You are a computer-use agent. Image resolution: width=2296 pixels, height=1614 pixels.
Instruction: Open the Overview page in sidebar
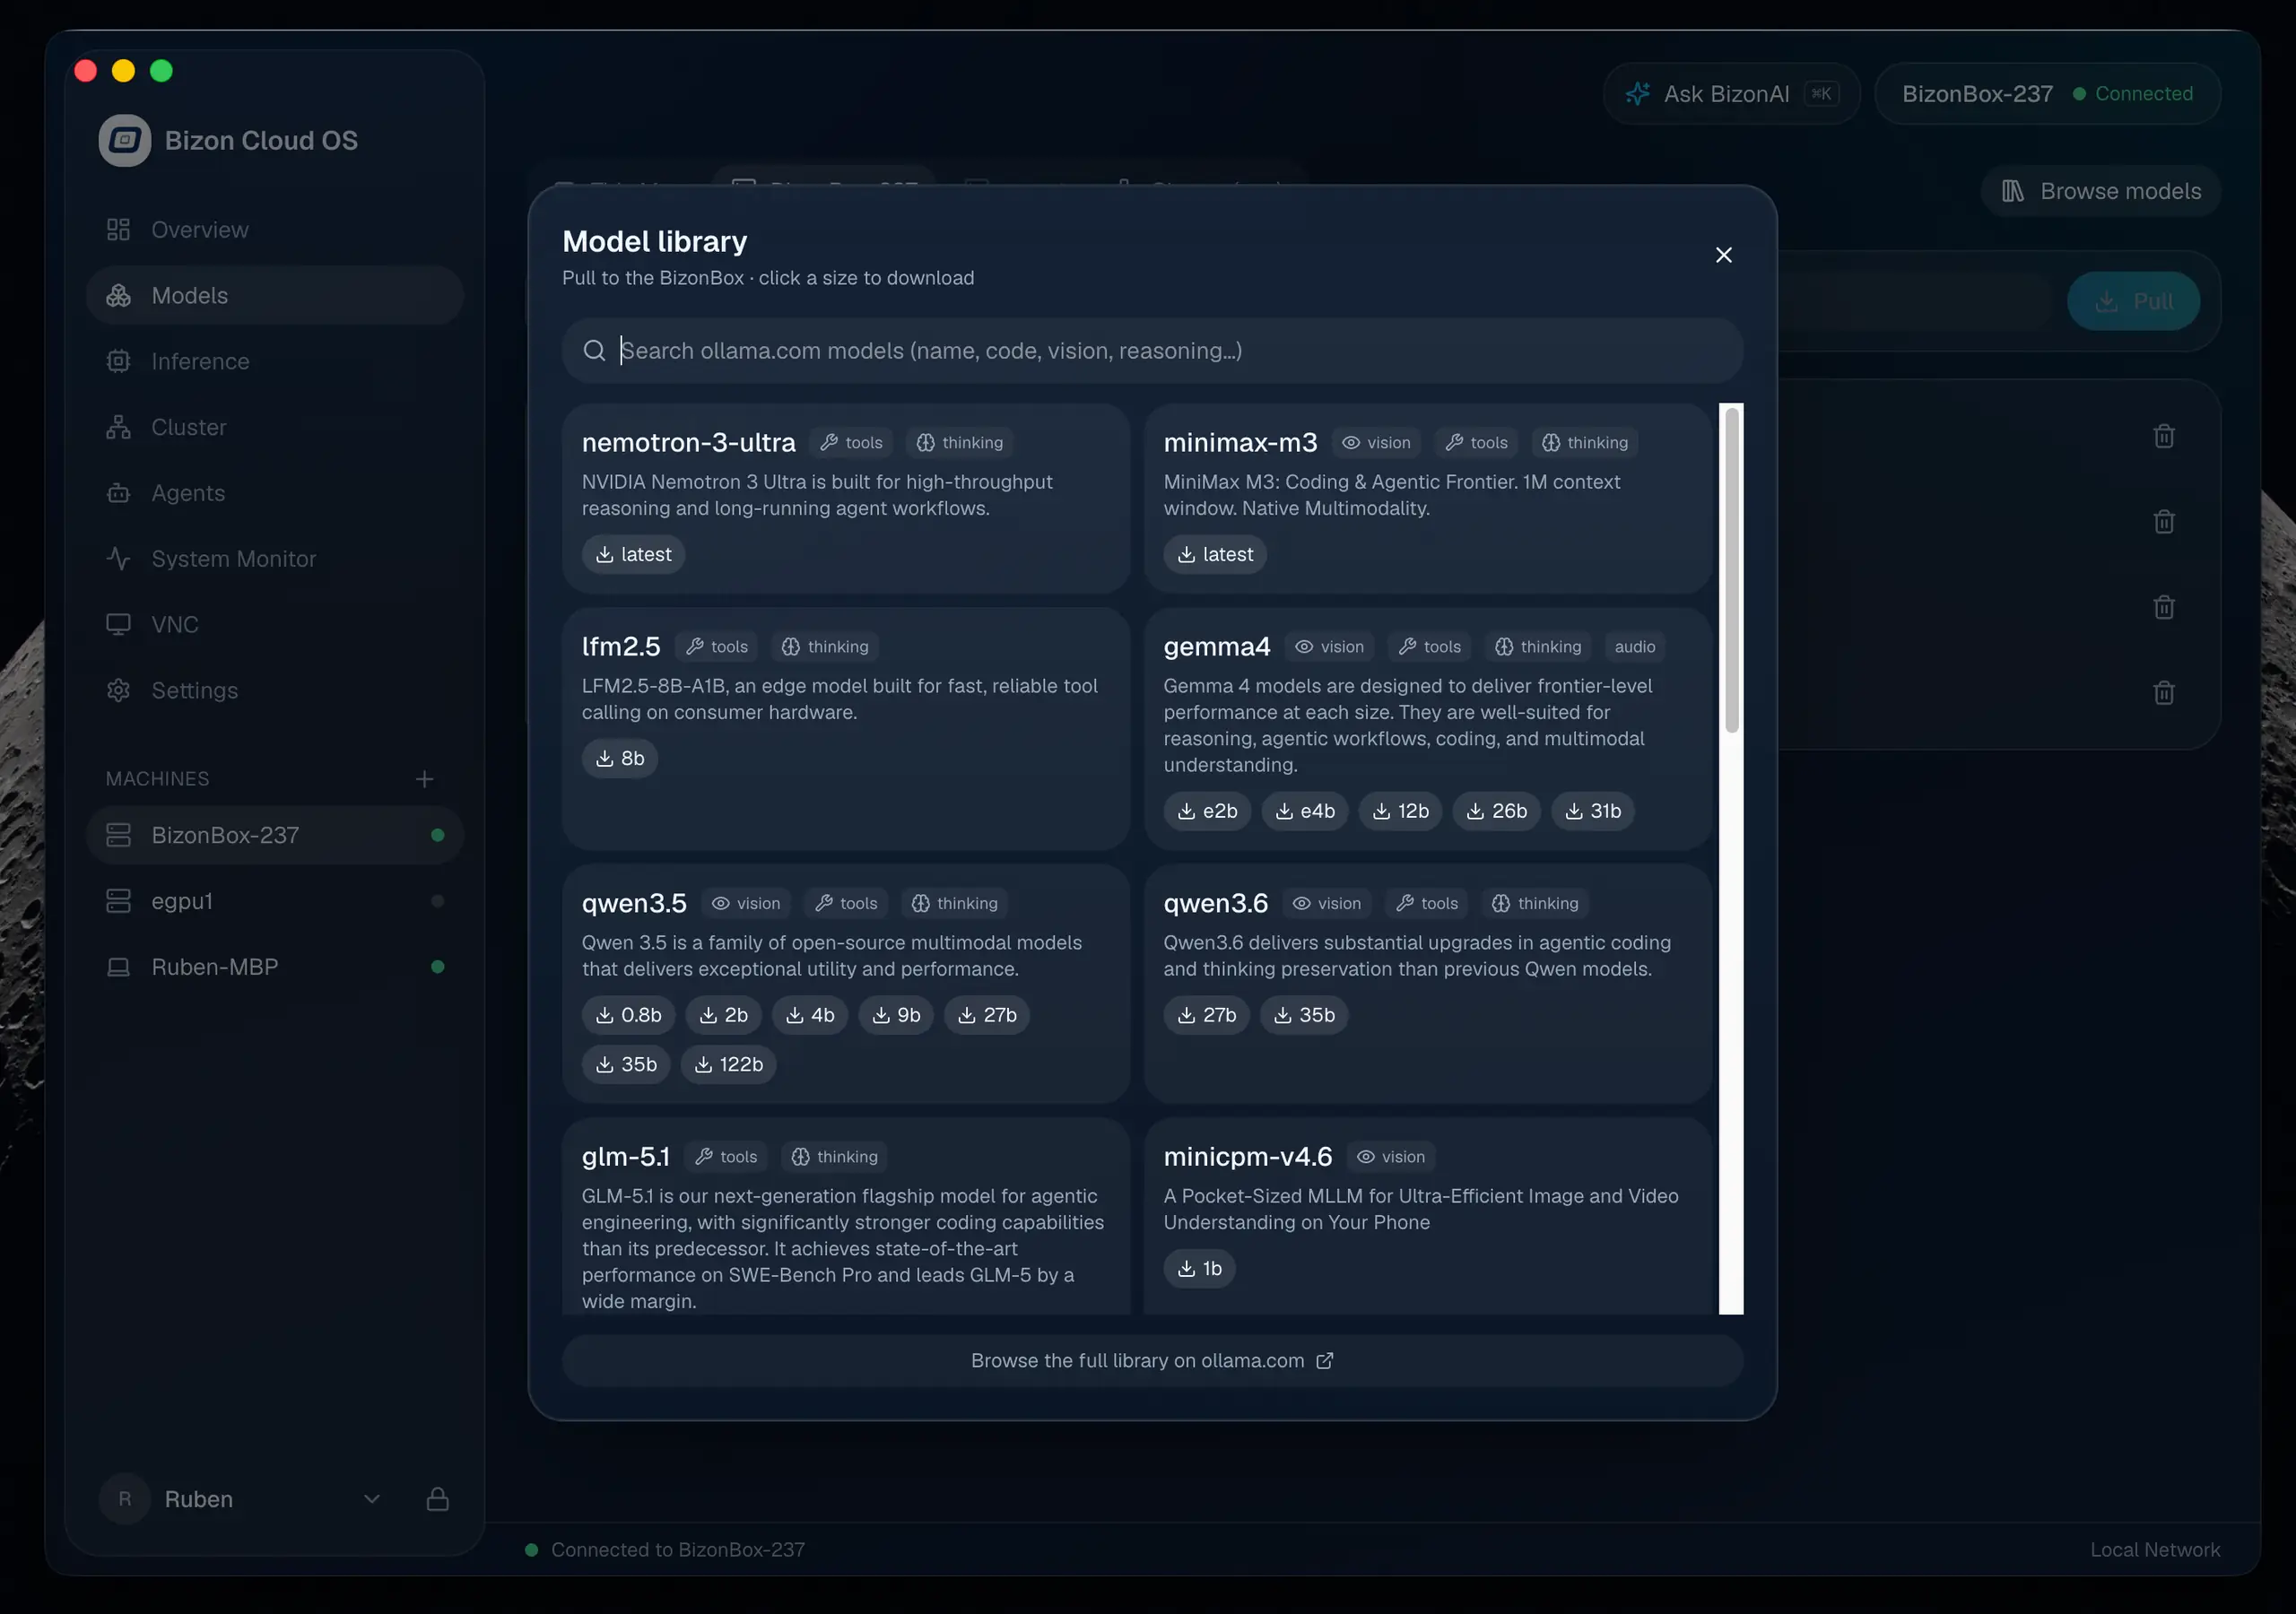274,230
